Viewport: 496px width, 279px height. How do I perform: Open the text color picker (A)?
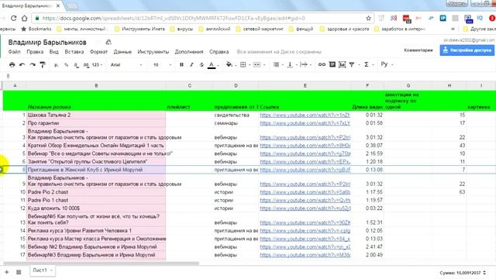pyautogui.click(x=212, y=65)
